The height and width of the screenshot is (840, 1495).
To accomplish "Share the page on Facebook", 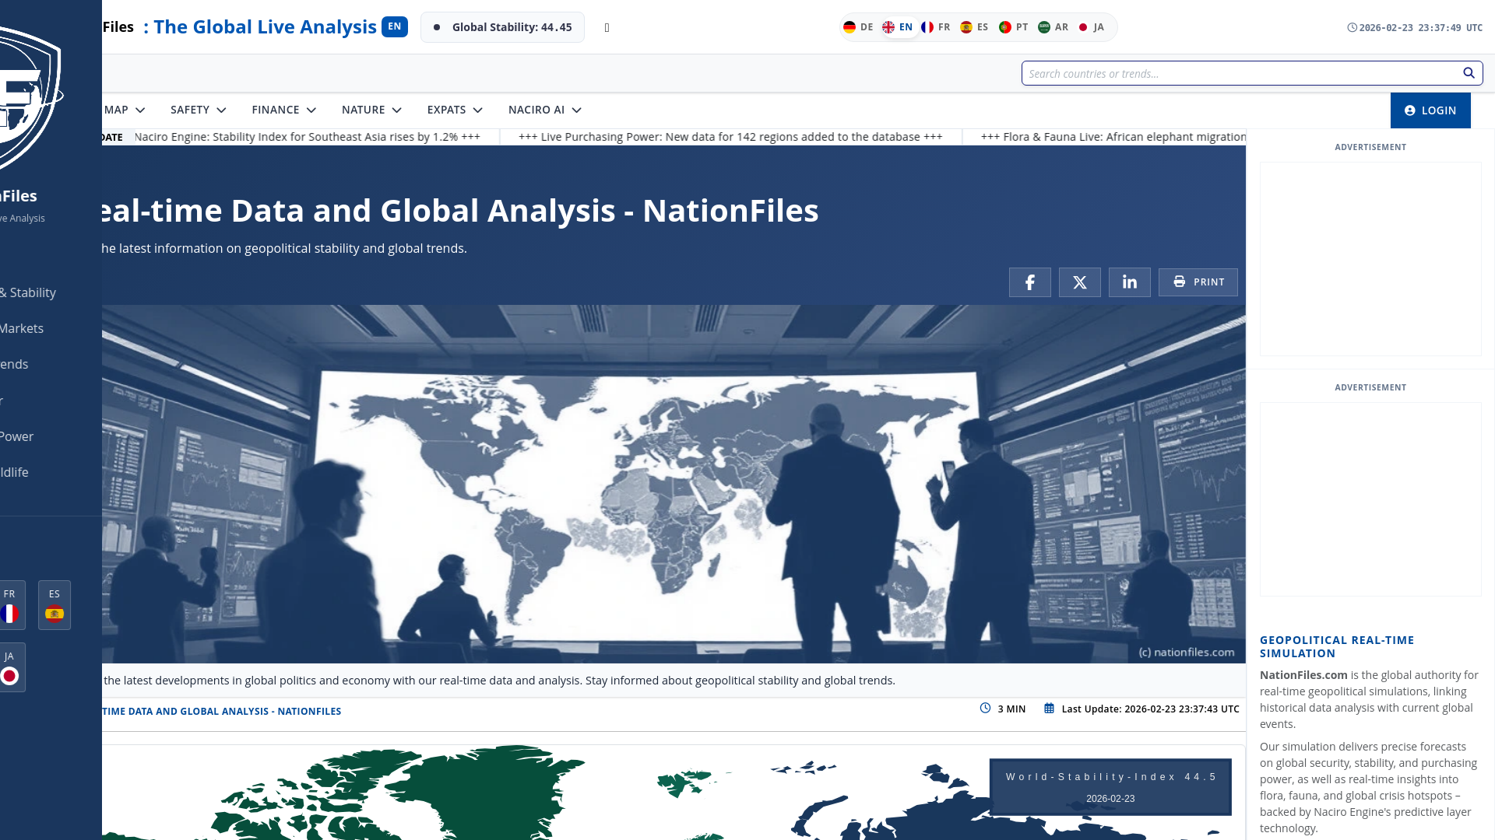I will pyautogui.click(x=1029, y=282).
